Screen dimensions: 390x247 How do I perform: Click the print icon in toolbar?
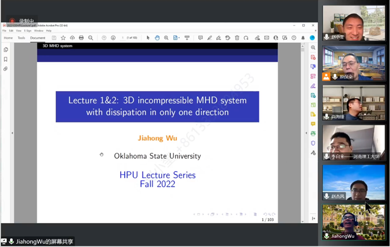81,38
